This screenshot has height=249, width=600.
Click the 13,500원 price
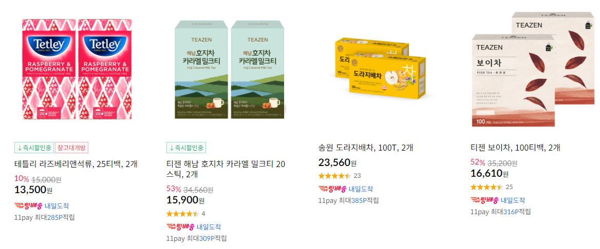(x=33, y=190)
